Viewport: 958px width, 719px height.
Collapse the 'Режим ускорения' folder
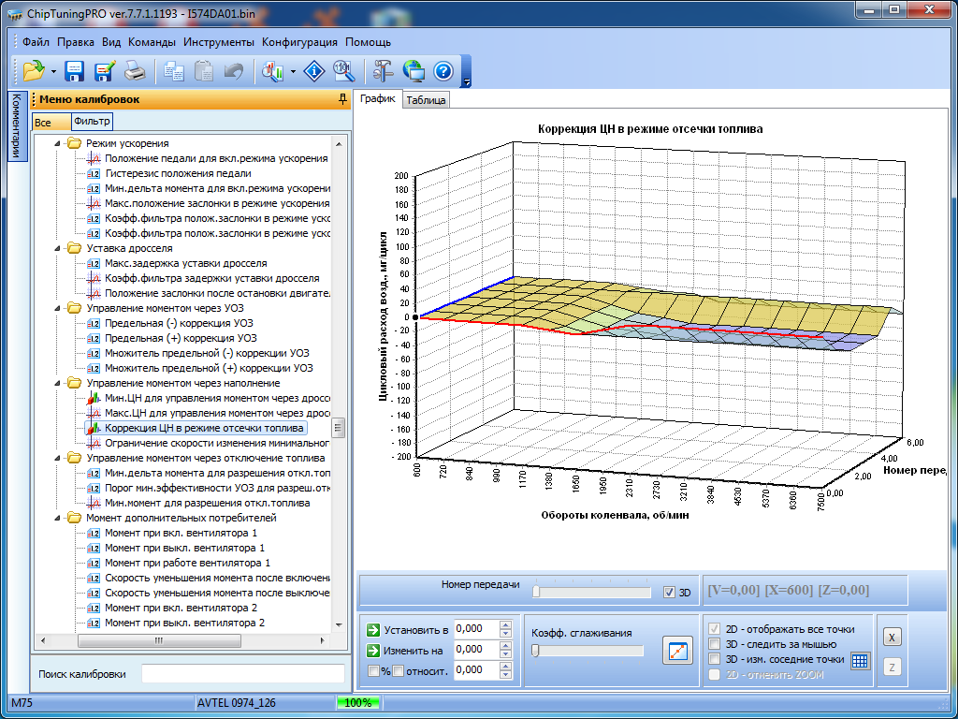(58, 143)
